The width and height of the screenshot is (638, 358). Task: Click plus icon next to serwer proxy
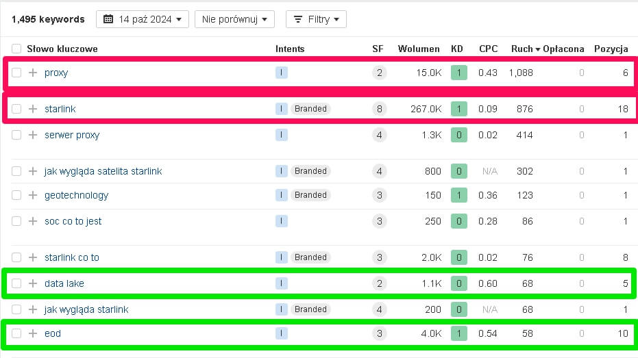[33, 135]
